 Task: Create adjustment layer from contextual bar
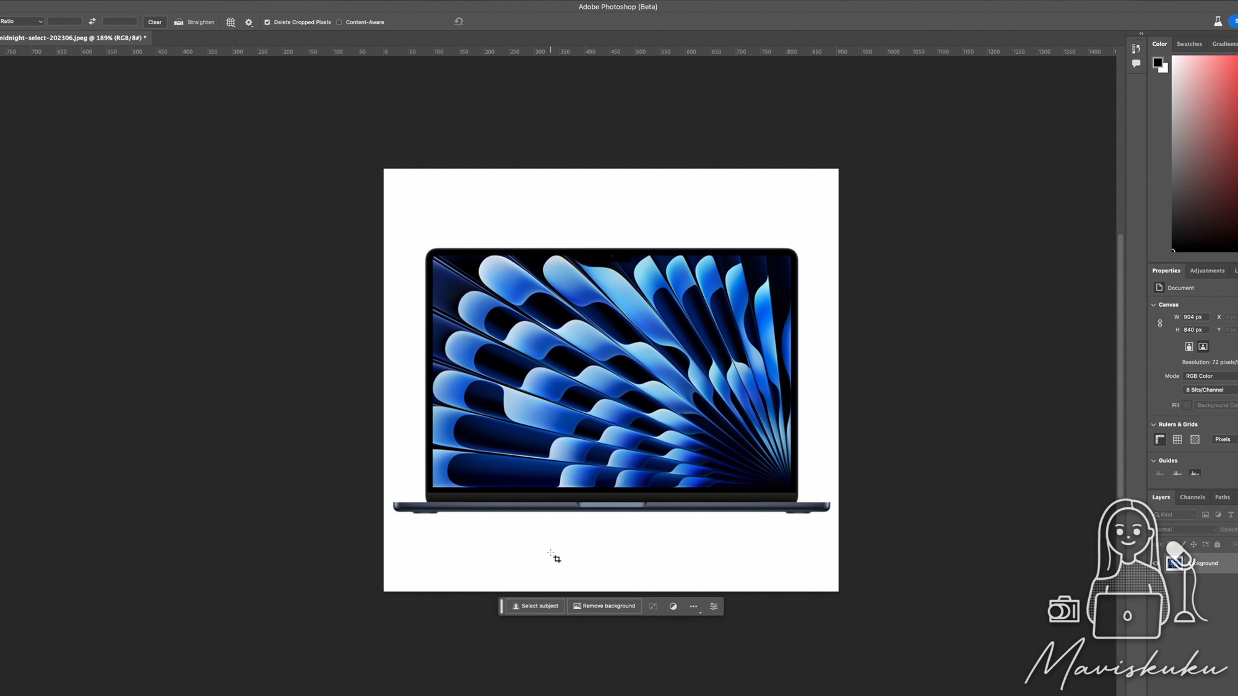(x=673, y=606)
